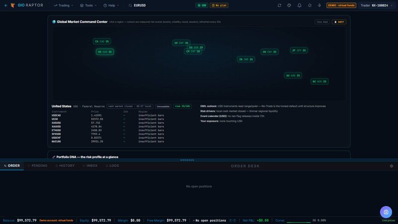Image resolution: width=398 pixels, height=224 pixels.
Task: Click the Net P&L +$0.00 value
Action: point(263,221)
